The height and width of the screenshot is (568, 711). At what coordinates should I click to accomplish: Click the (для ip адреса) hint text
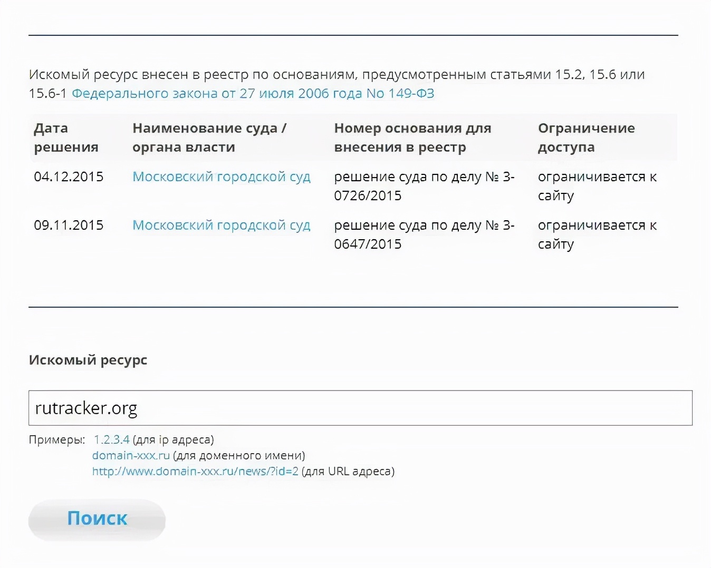174,439
